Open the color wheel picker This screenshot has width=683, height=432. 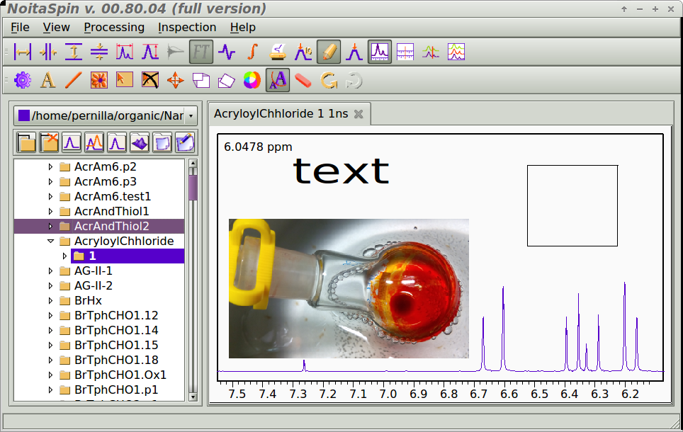pos(252,81)
